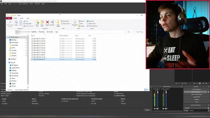
Task: Open the OBS Tools menu
Action: [x=31, y=4]
